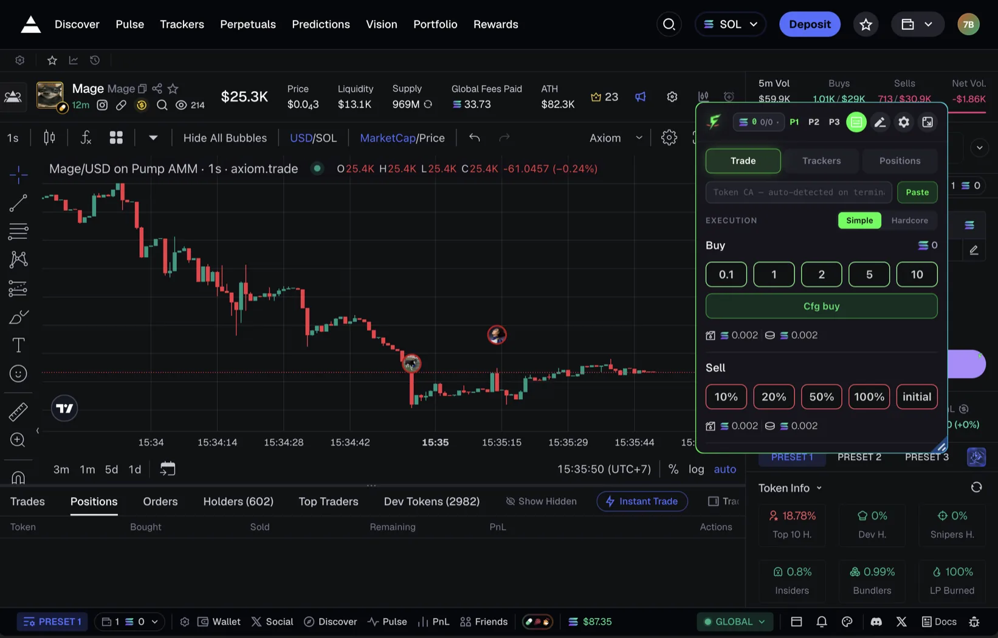Image resolution: width=998 pixels, height=638 pixels.
Task: Toggle the USD/SOL currency switch
Action: (313, 138)
